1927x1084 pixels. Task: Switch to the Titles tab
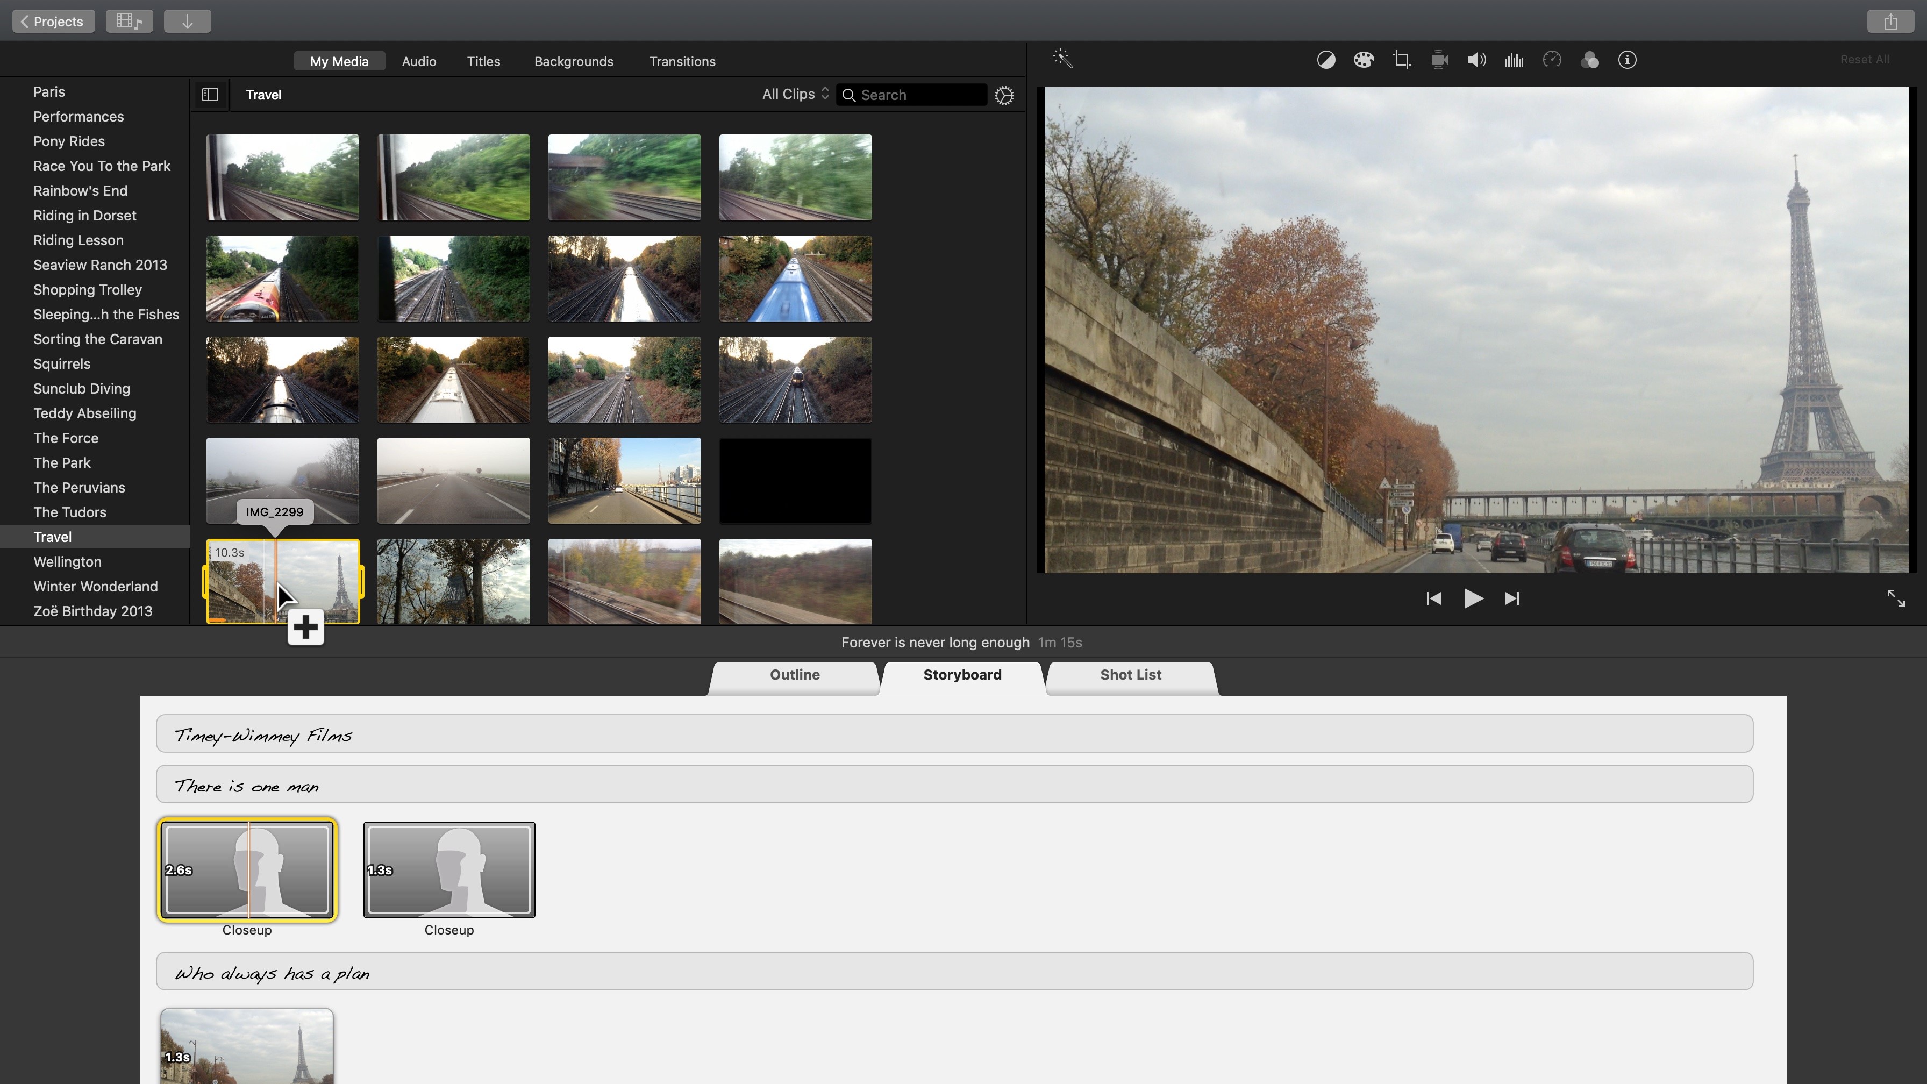(483, 61)
